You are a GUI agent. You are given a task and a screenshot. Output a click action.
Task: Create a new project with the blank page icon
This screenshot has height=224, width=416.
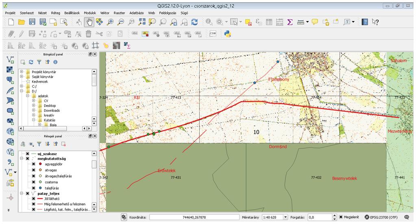point(11,22)
